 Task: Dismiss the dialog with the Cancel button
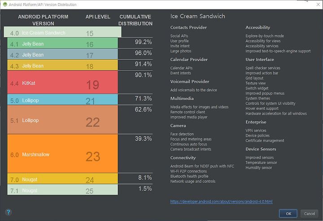point(310,213)
